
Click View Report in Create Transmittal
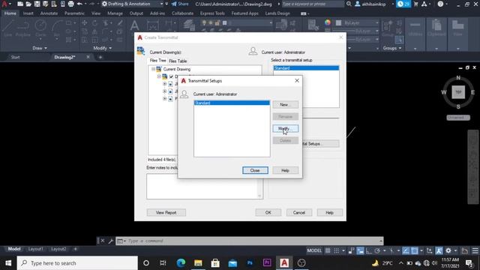pyautogui.click(x=166, y=212)
